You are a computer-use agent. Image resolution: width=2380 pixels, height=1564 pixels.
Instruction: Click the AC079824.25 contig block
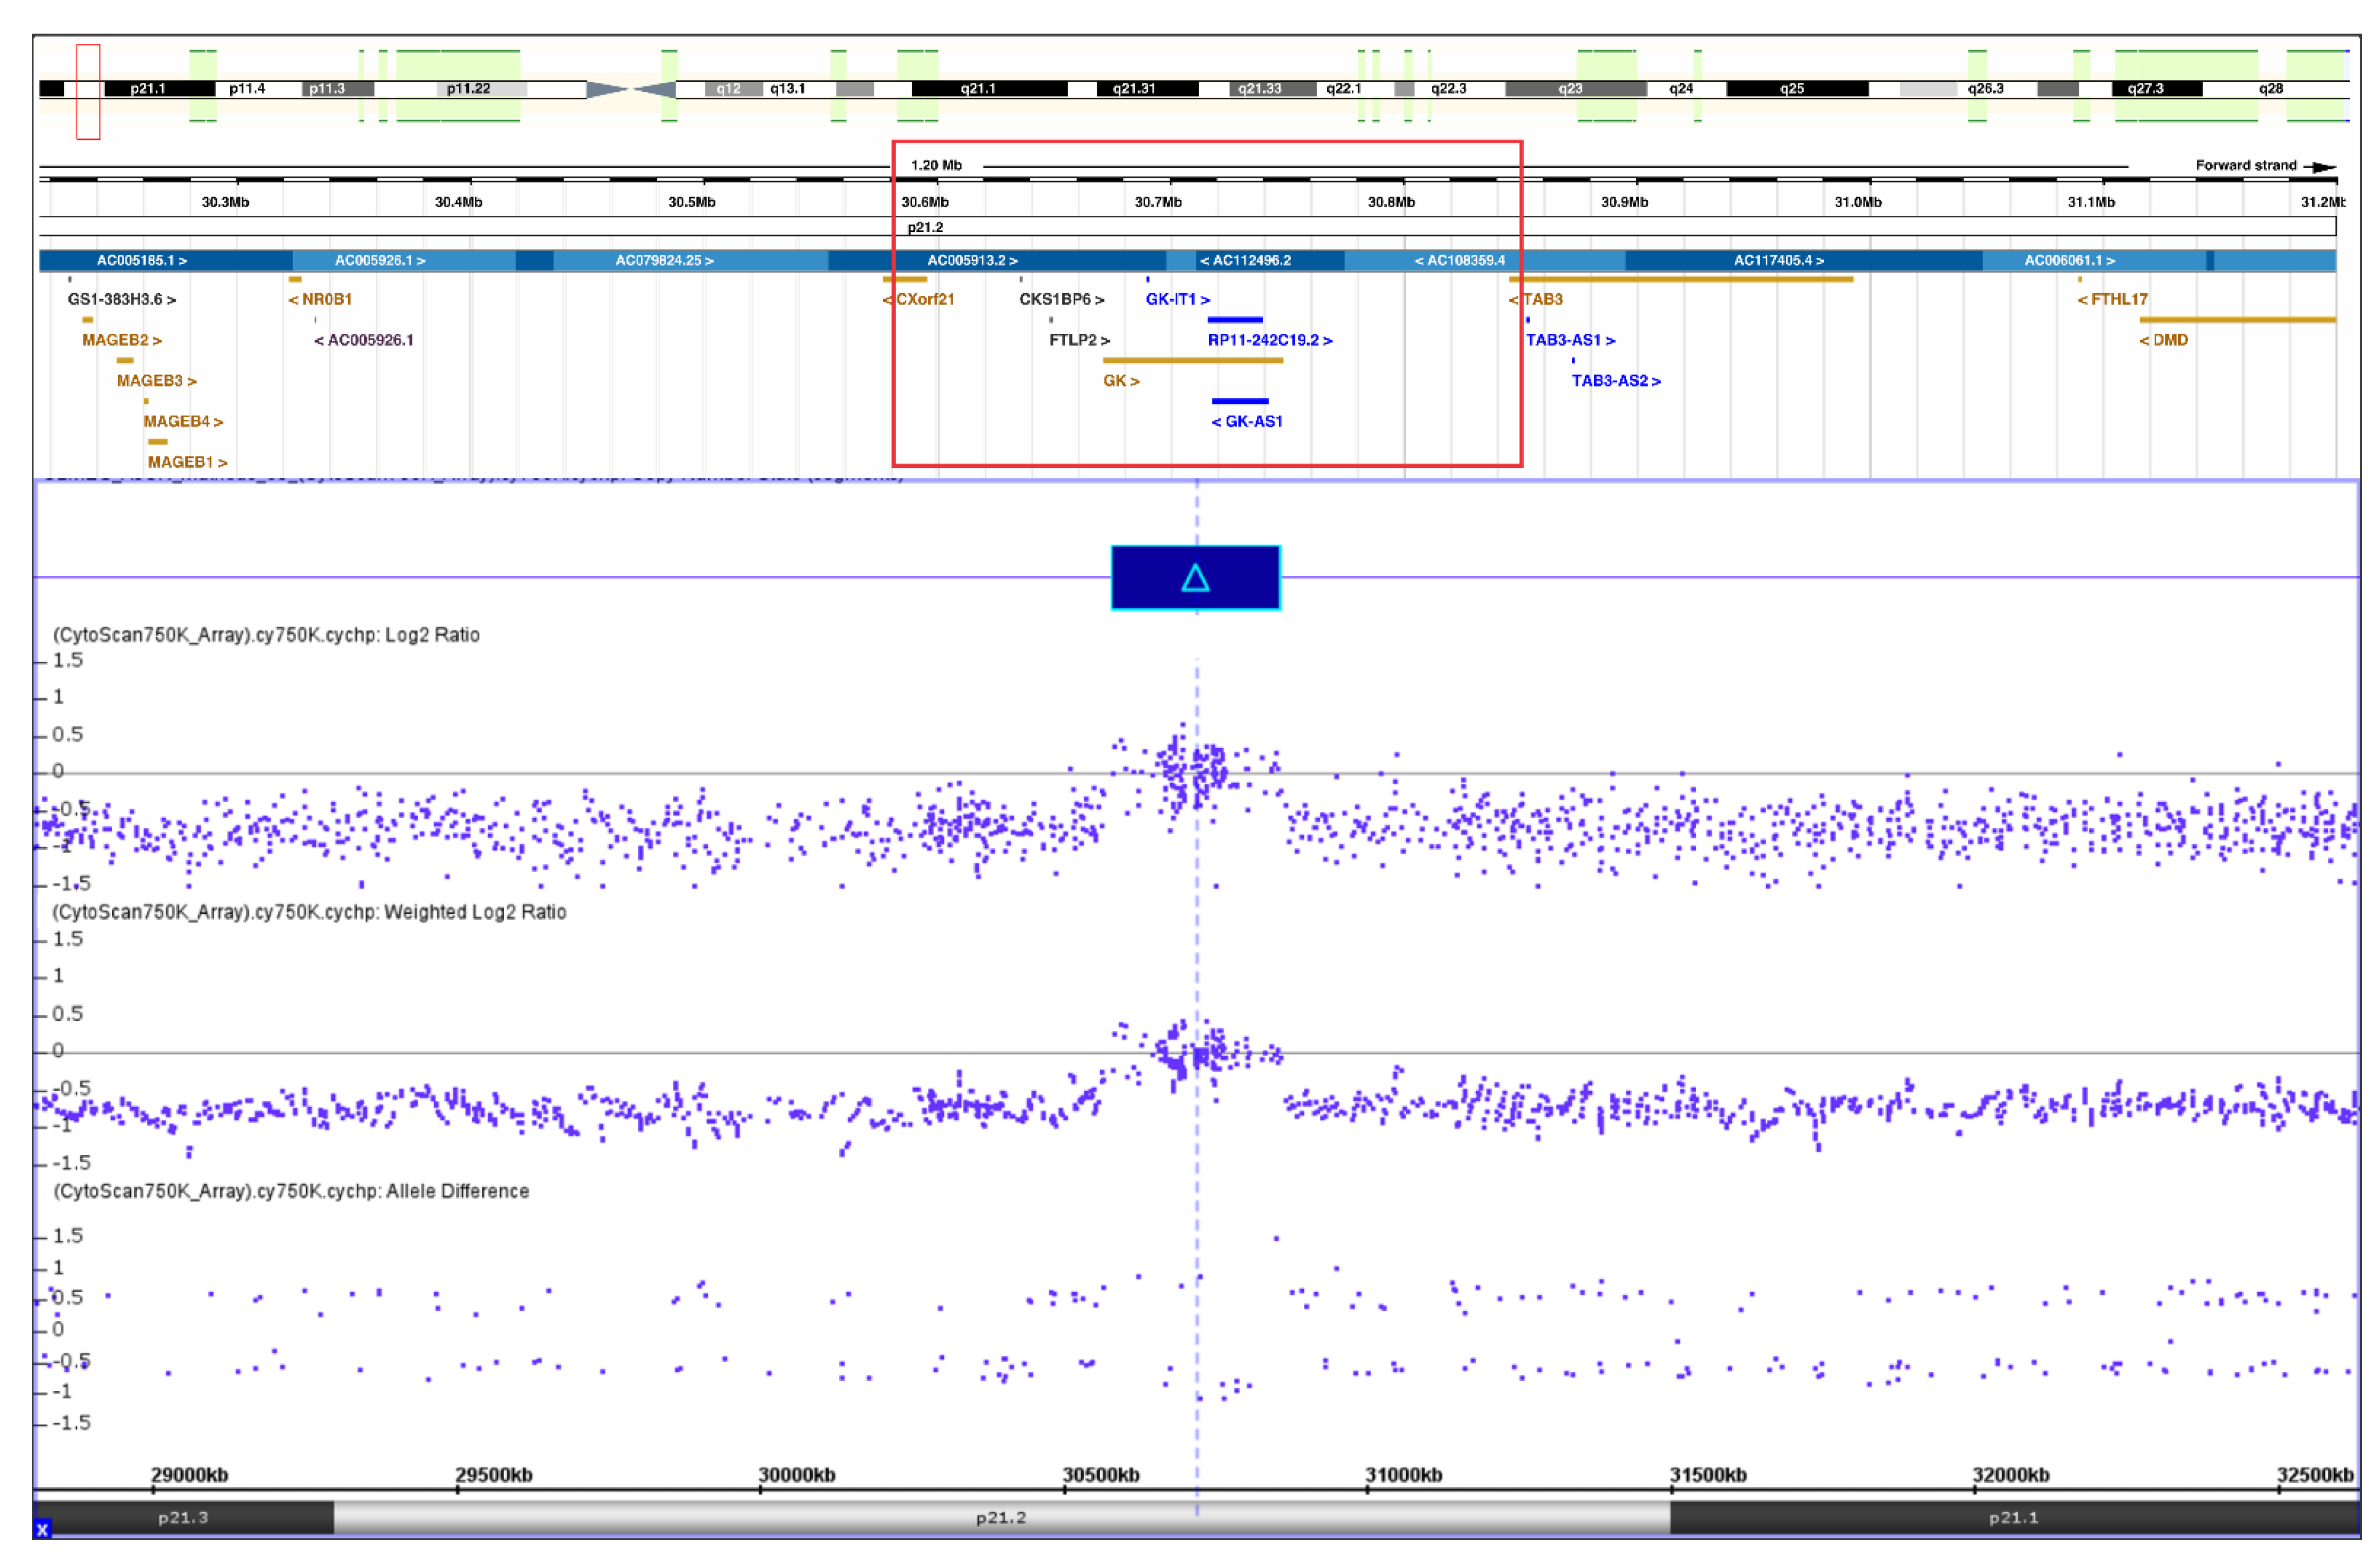click(x=691, y=260)
